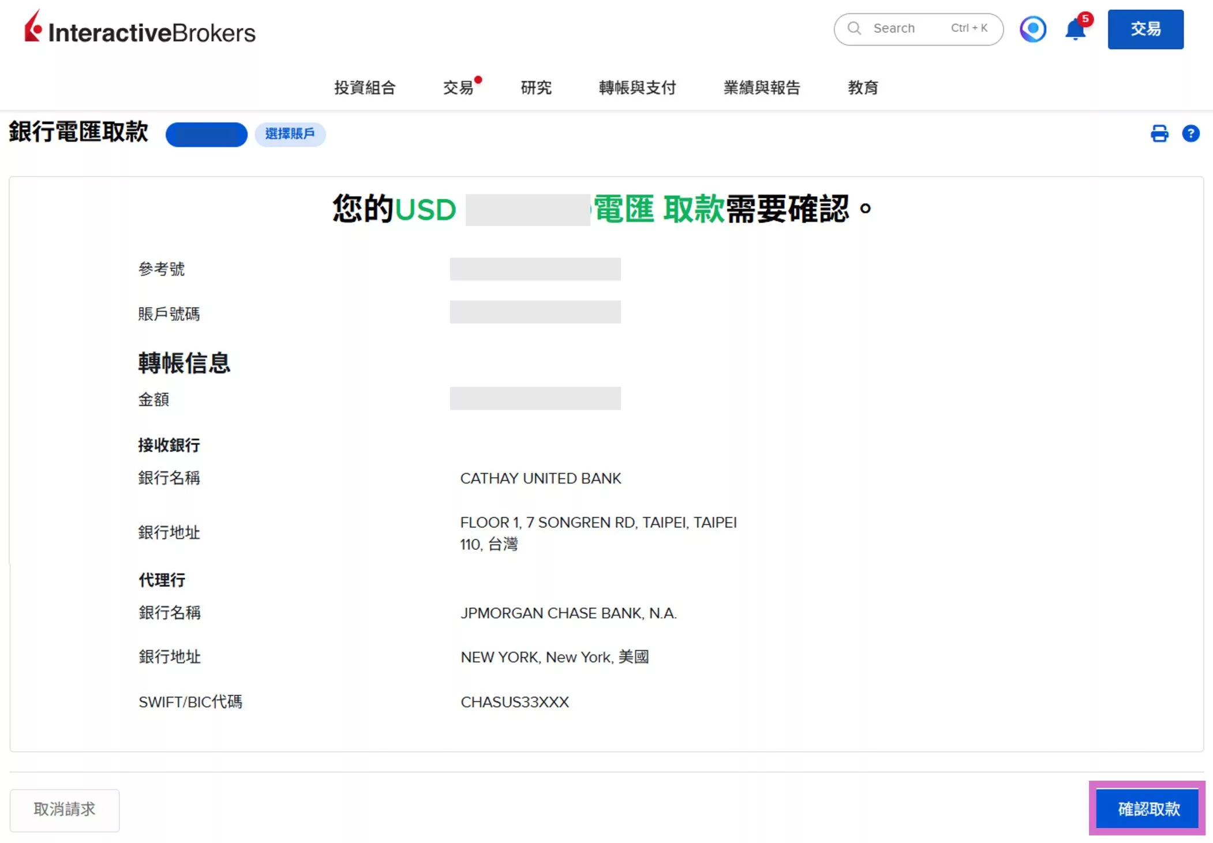Image resolution: width=1213 pixels, height=843 pixels.
Task: Select the NEW YORK, New York, 美國 text
Action: (x=555, y=657)
